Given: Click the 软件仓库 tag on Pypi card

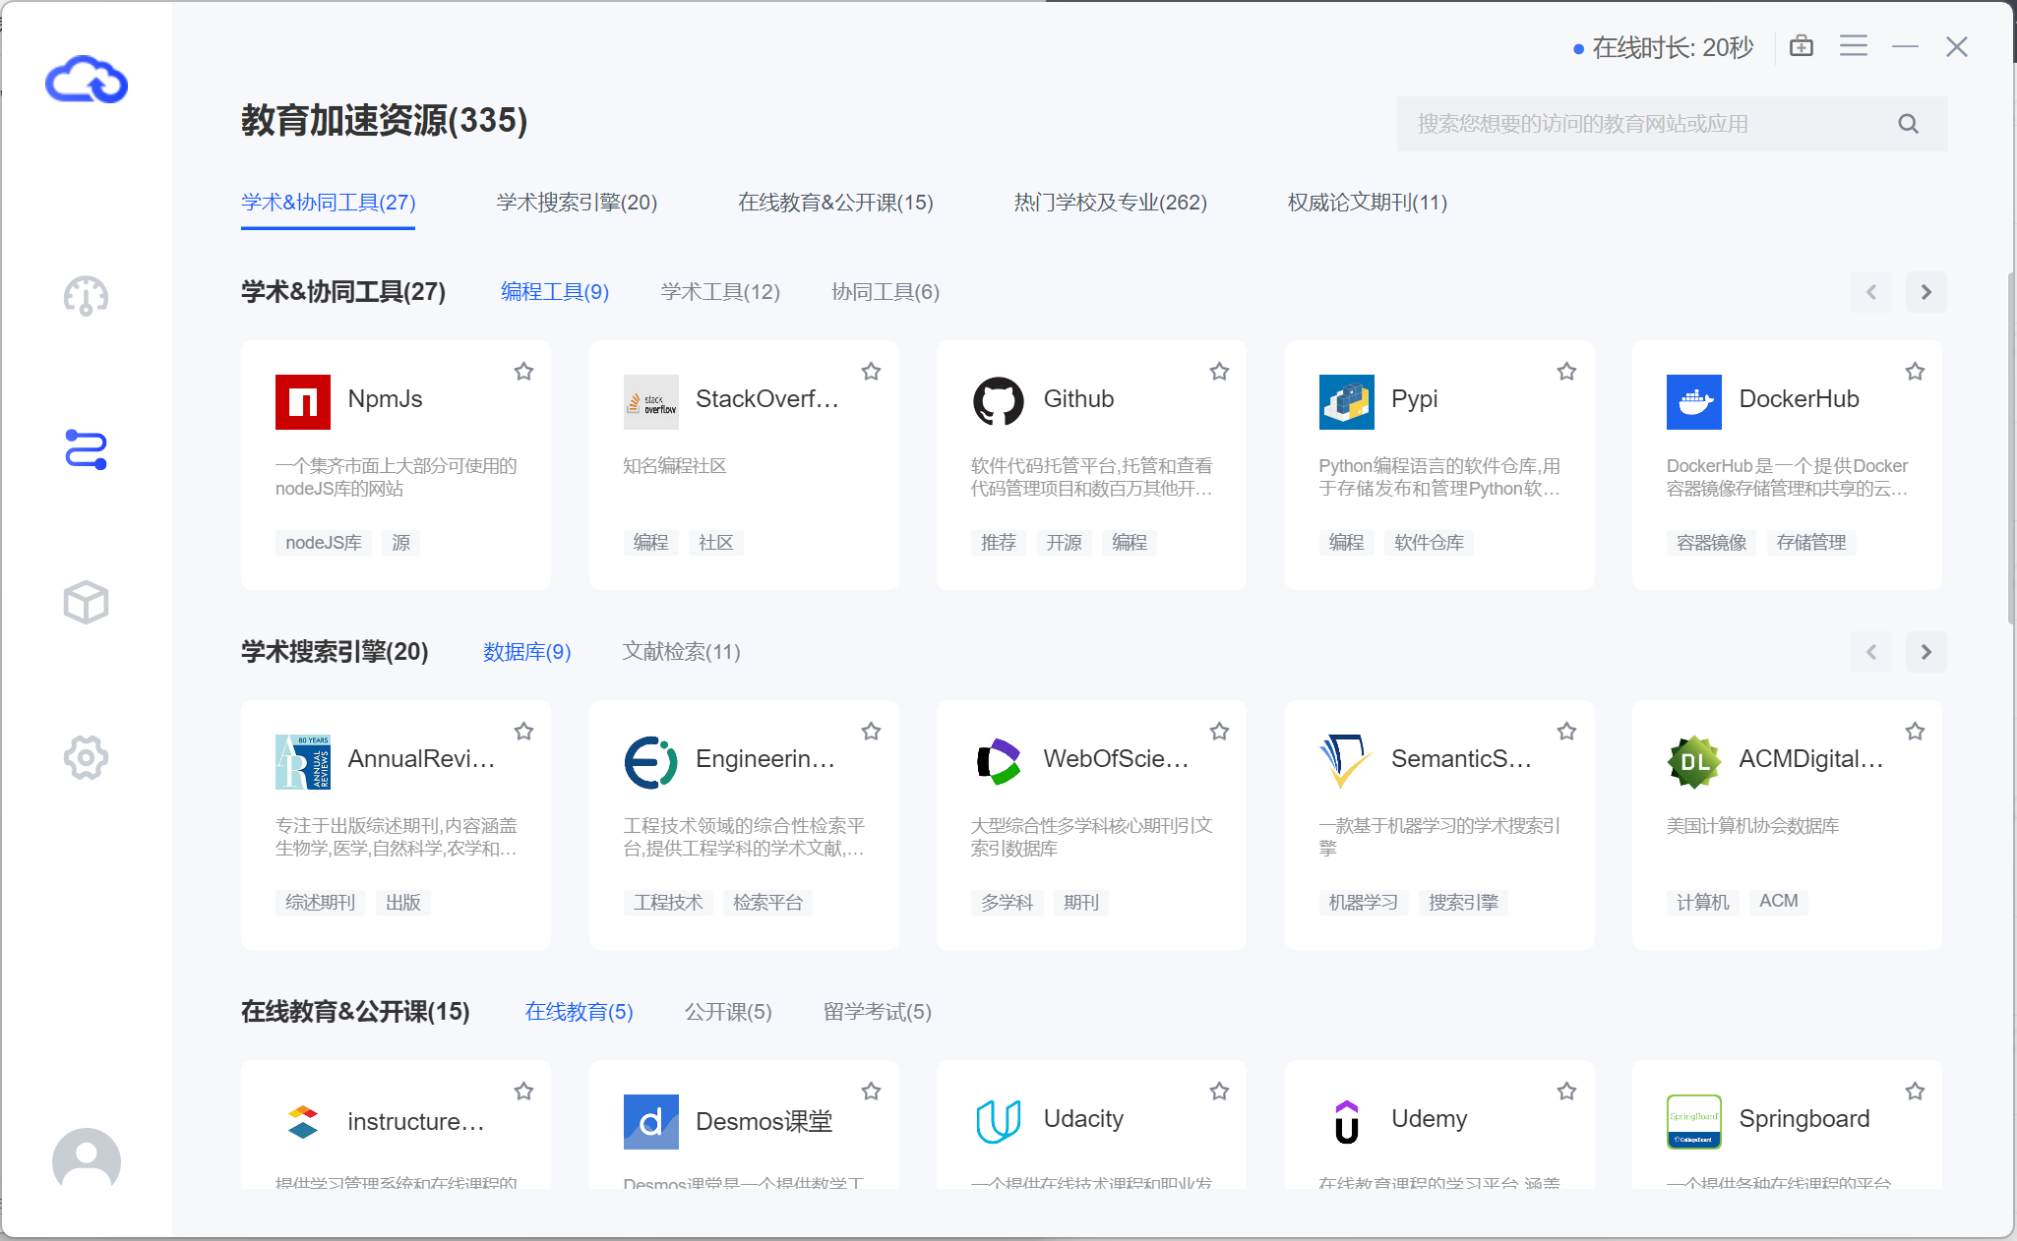Looking at the screenshot, I should pyautogui.click(x=1429, y=543).
